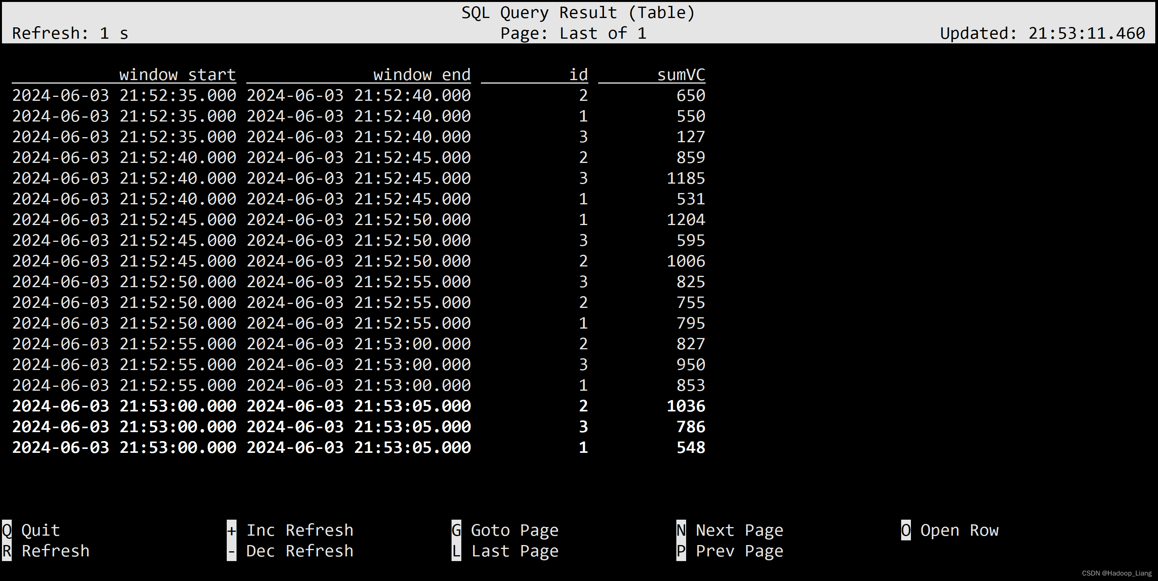
Task: Click the L Last Page key
Action: 456,551
